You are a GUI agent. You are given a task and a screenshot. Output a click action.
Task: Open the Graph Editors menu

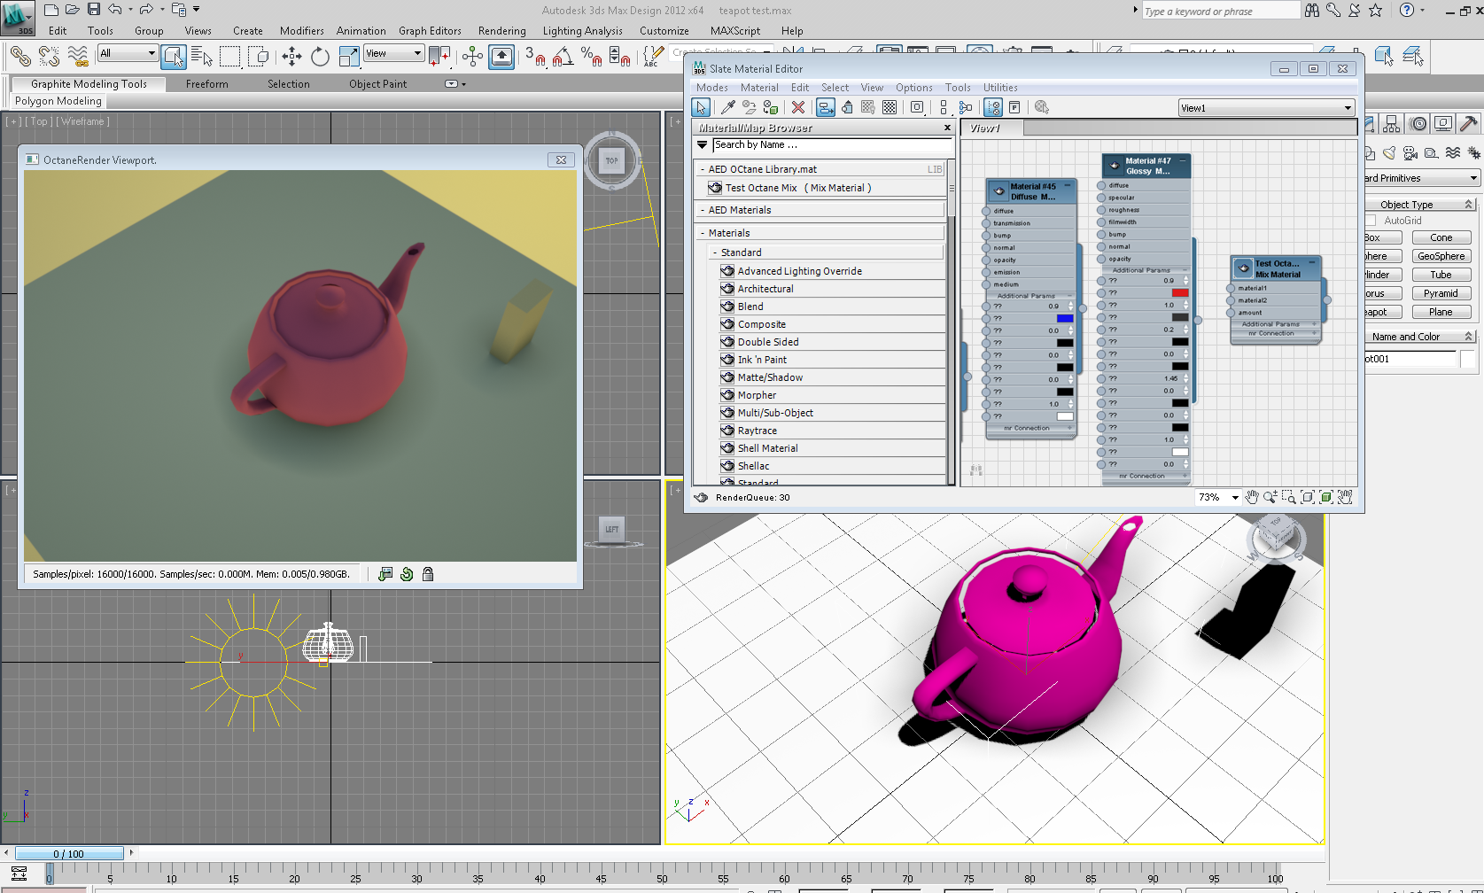pos(430,31)
